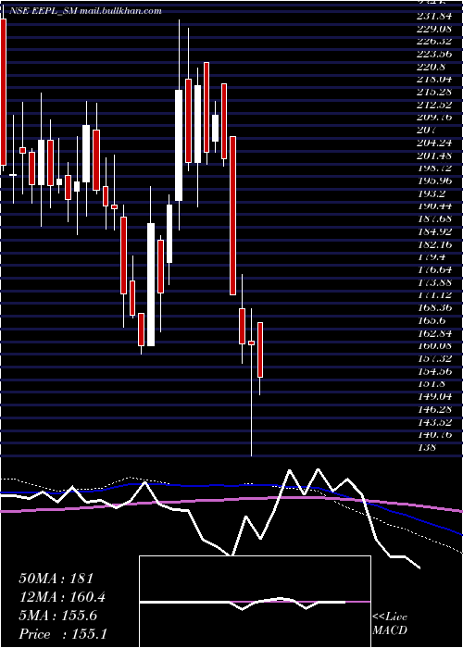Click the 146.28 price axis label
This screenshot has height=648, width=463.
pos(433,409)
